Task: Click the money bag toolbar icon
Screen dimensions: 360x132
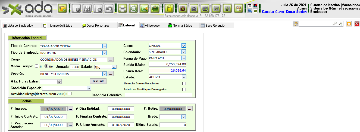Action: click(182, 9)
